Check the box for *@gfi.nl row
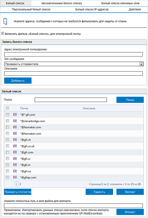Image resolution: width=148 pixels, height=218 pixels. pos(7,165)
